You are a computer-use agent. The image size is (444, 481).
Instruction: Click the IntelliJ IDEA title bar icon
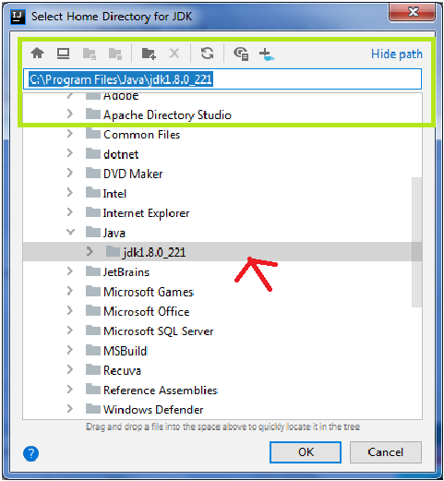tap(18, 17)
